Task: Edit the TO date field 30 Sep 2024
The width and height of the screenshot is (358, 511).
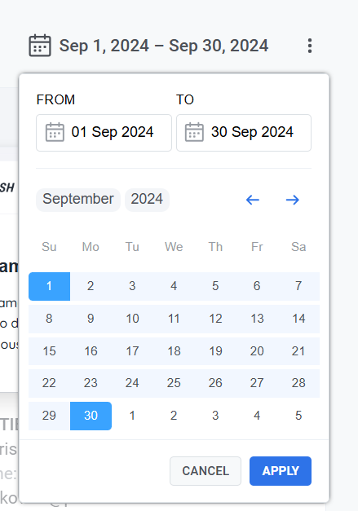Action: 244,133
